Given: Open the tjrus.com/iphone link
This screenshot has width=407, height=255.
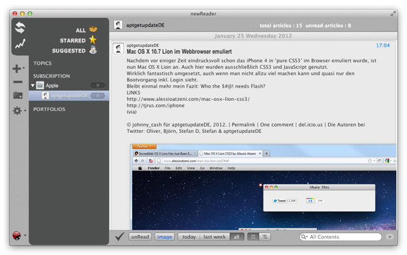Looking at the screenshot, I should coord(155,105).
